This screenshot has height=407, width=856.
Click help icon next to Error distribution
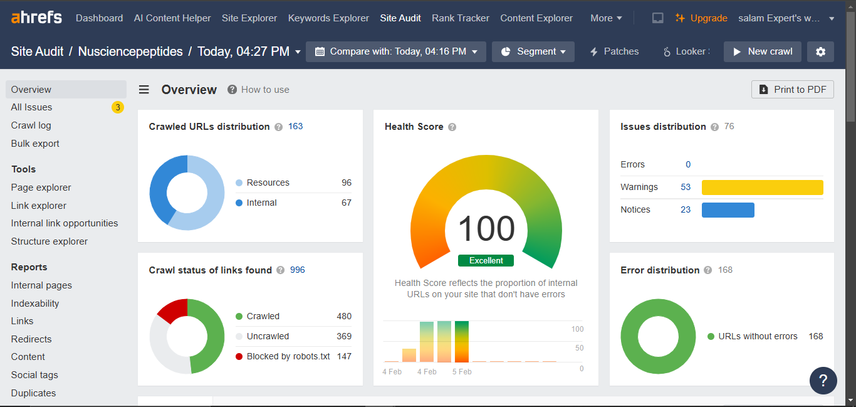pyautogui.click(x=707, y=270)
